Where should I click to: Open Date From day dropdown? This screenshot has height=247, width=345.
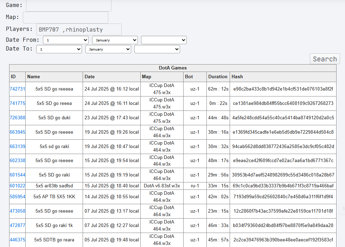click(x=66, y=40)
